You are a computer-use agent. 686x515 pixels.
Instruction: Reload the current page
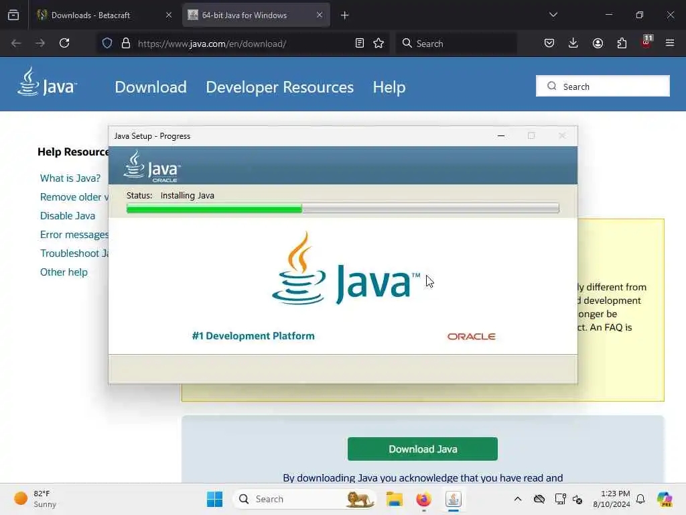pyautogui.click(x=64, y=43)
